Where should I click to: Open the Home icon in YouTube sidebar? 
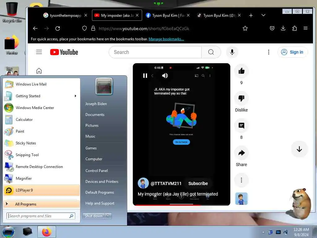tap(39, 71)
